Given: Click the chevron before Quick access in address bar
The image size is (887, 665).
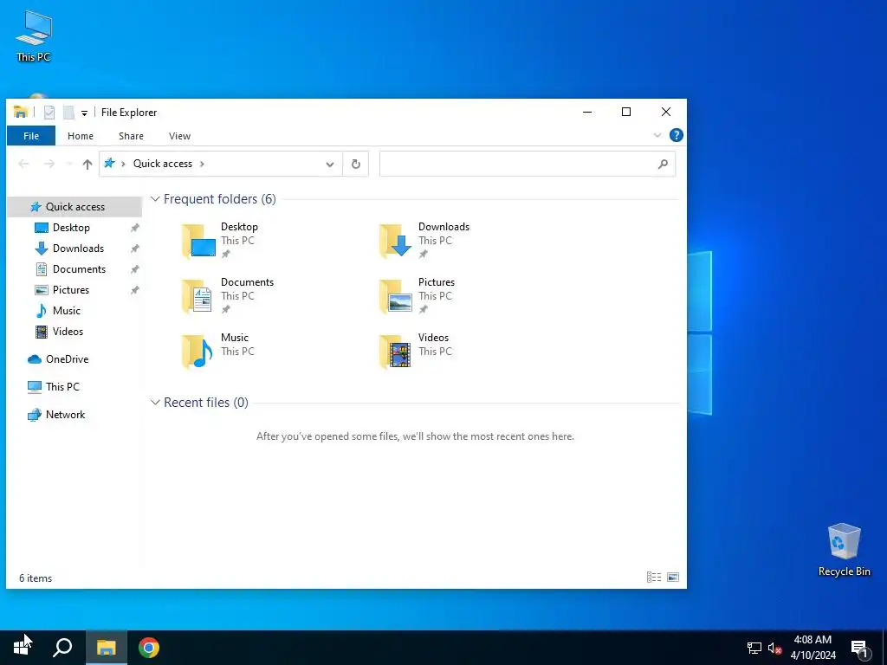Looking at the screenshot, I should point(123,164).
